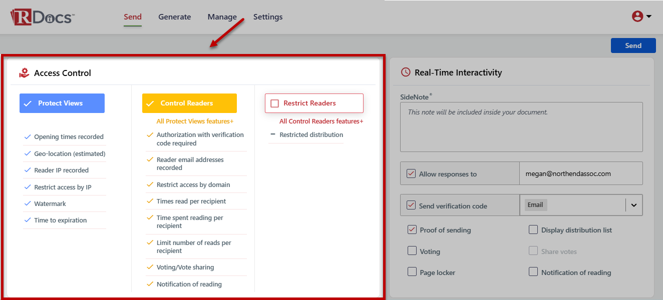Screen dimensions: 663x300
Task: Switch to the Manage tab
Action: tap(222, 17)
